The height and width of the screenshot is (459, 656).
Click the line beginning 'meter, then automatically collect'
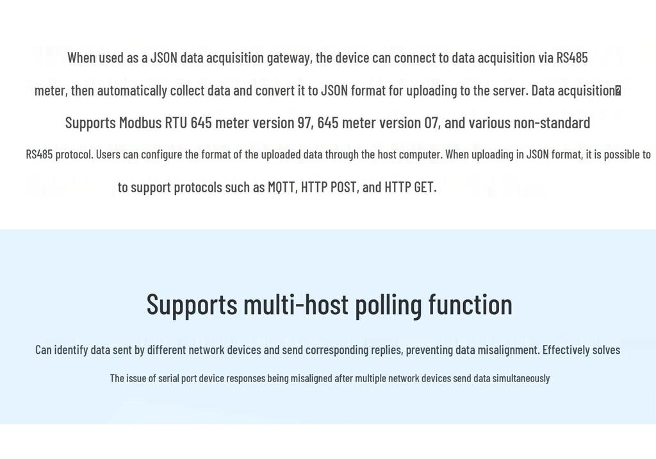pos(327,90)
